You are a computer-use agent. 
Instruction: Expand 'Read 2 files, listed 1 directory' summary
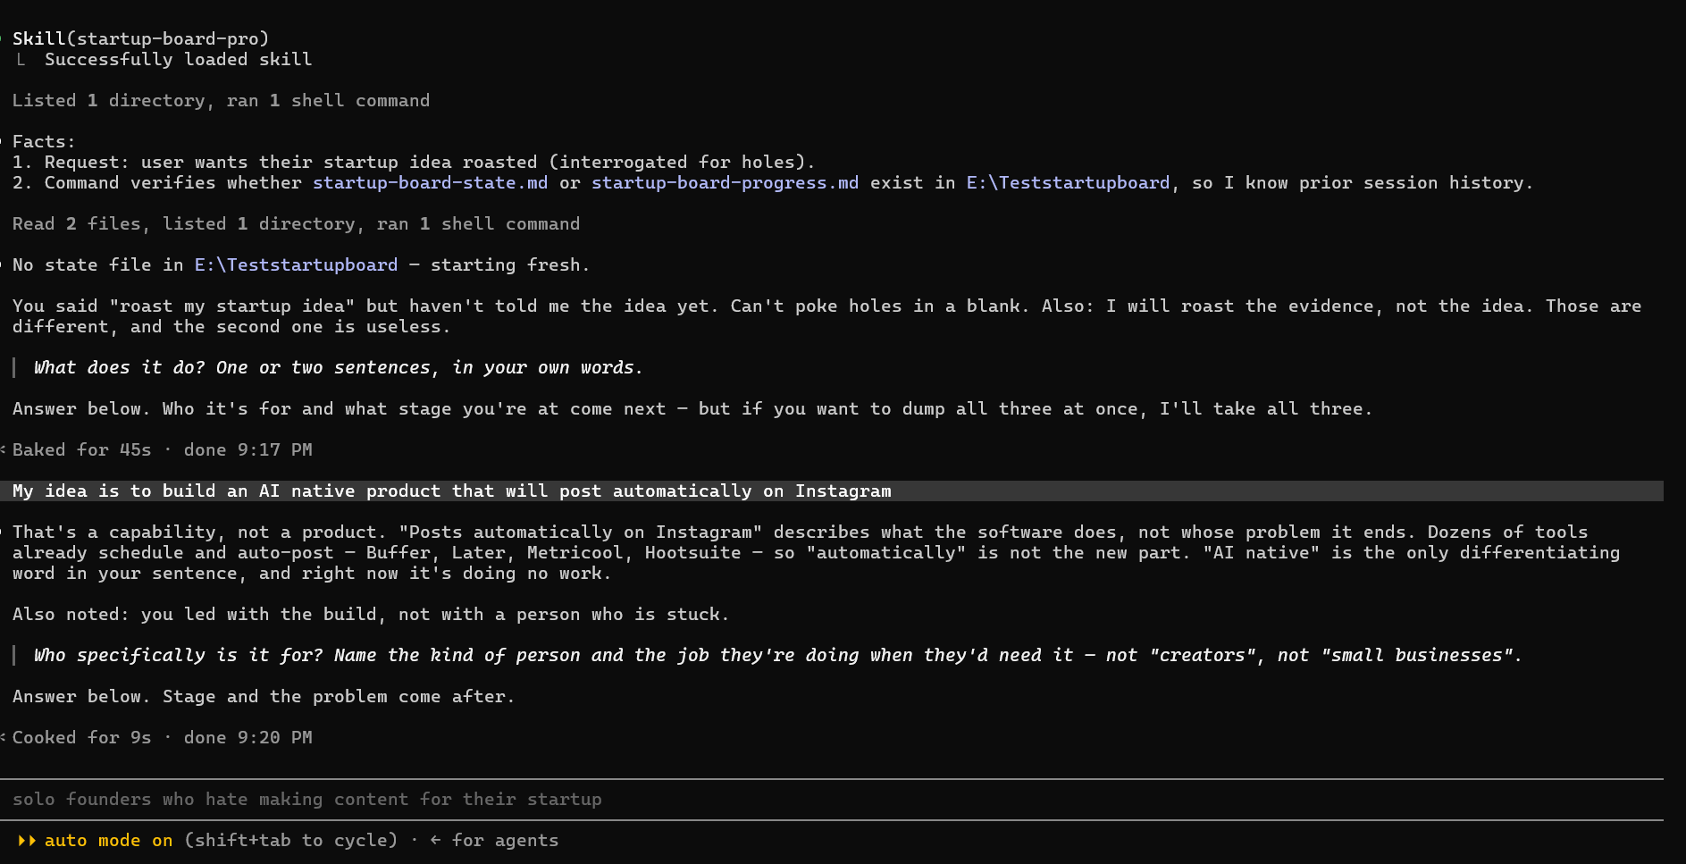(296, 223)
